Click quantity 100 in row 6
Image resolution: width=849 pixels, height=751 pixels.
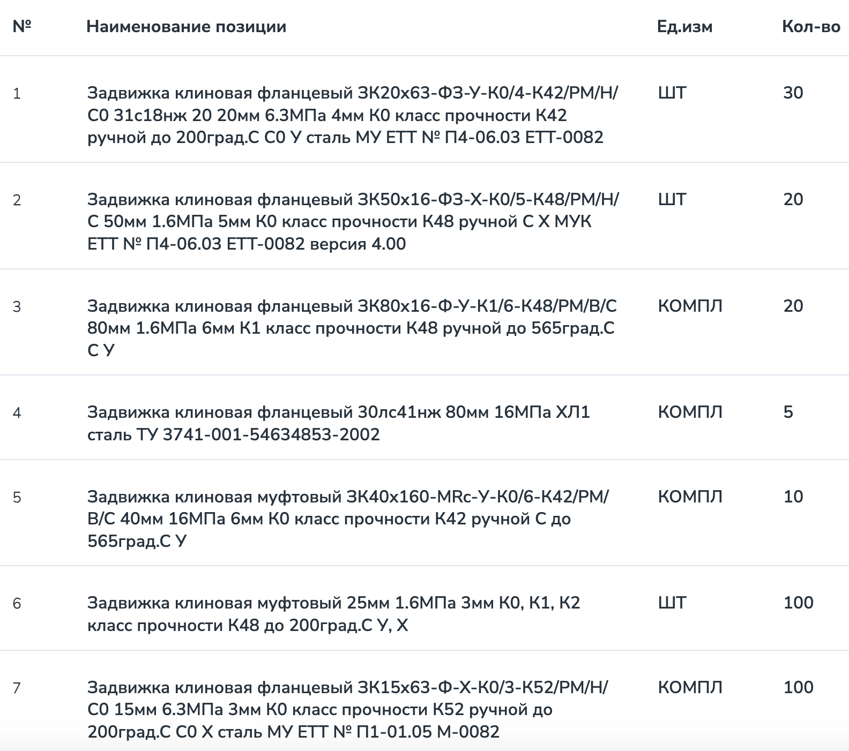[x=798, y=603]
